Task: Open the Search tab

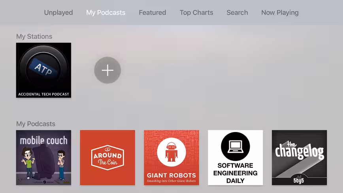Action: [x=237, y=13]
